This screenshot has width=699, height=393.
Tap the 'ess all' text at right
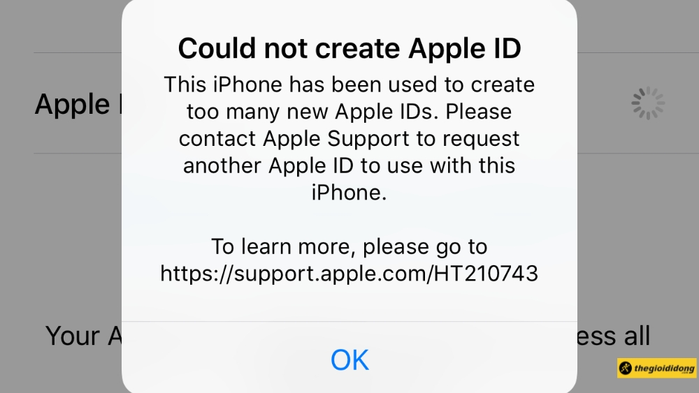click(614, 336)
